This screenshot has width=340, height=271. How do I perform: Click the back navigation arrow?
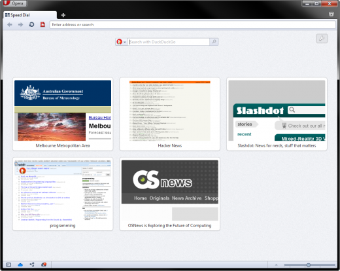(x=10, y=25)
